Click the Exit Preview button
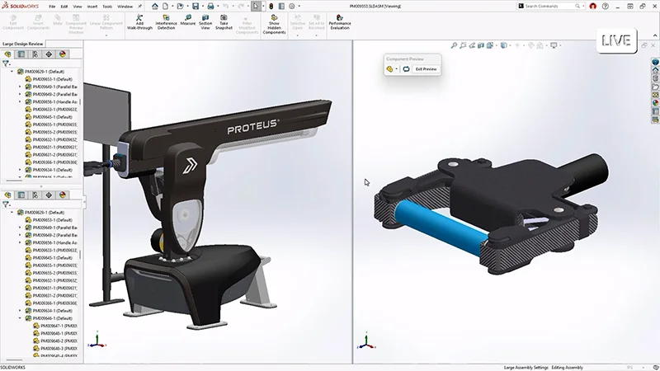This screenshot has height=371, width=660. click(x=426, y=69)
